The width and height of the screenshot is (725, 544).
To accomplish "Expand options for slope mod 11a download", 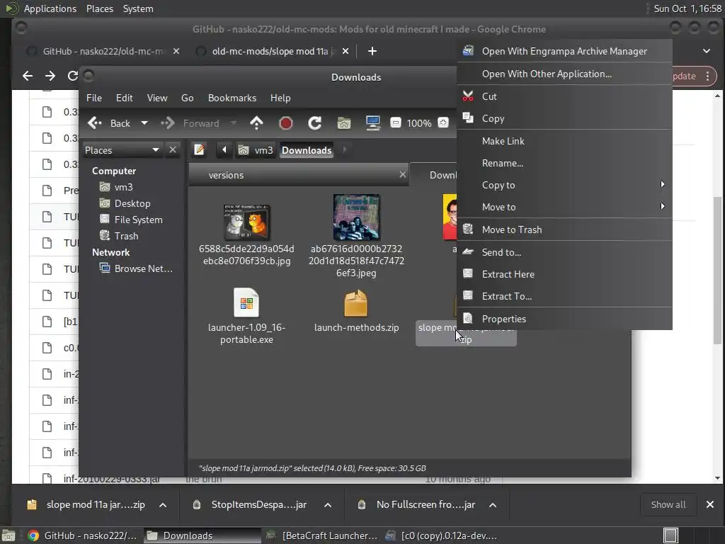I will (x=163, y=505).
